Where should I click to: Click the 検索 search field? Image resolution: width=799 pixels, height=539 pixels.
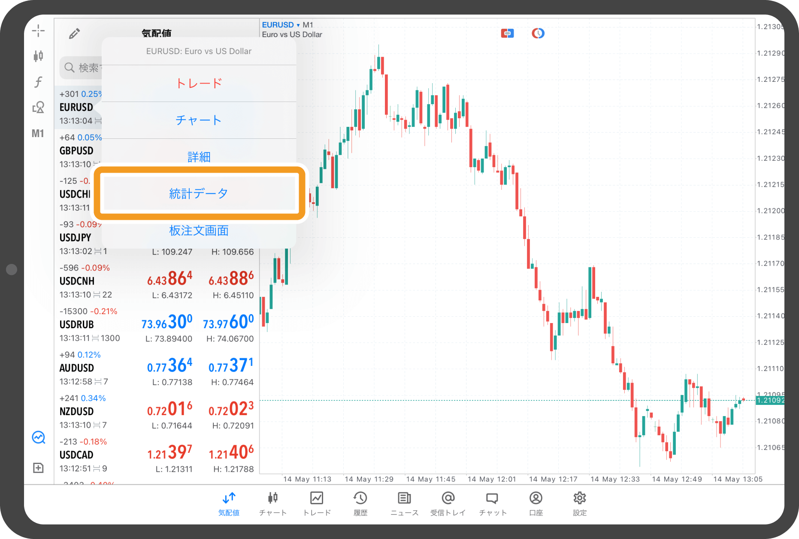click(x=82, y=68)
